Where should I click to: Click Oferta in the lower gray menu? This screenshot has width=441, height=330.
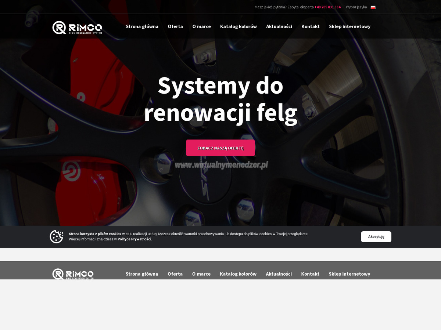(175, 274)
